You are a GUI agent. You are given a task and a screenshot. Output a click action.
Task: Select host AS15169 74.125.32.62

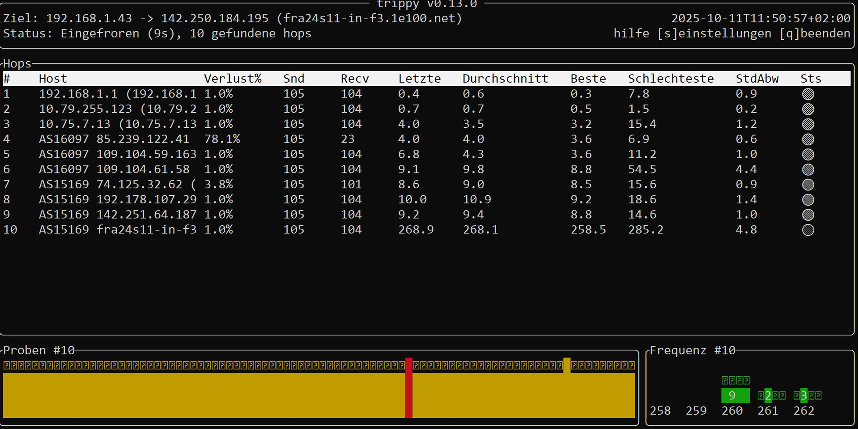[118, 185]
